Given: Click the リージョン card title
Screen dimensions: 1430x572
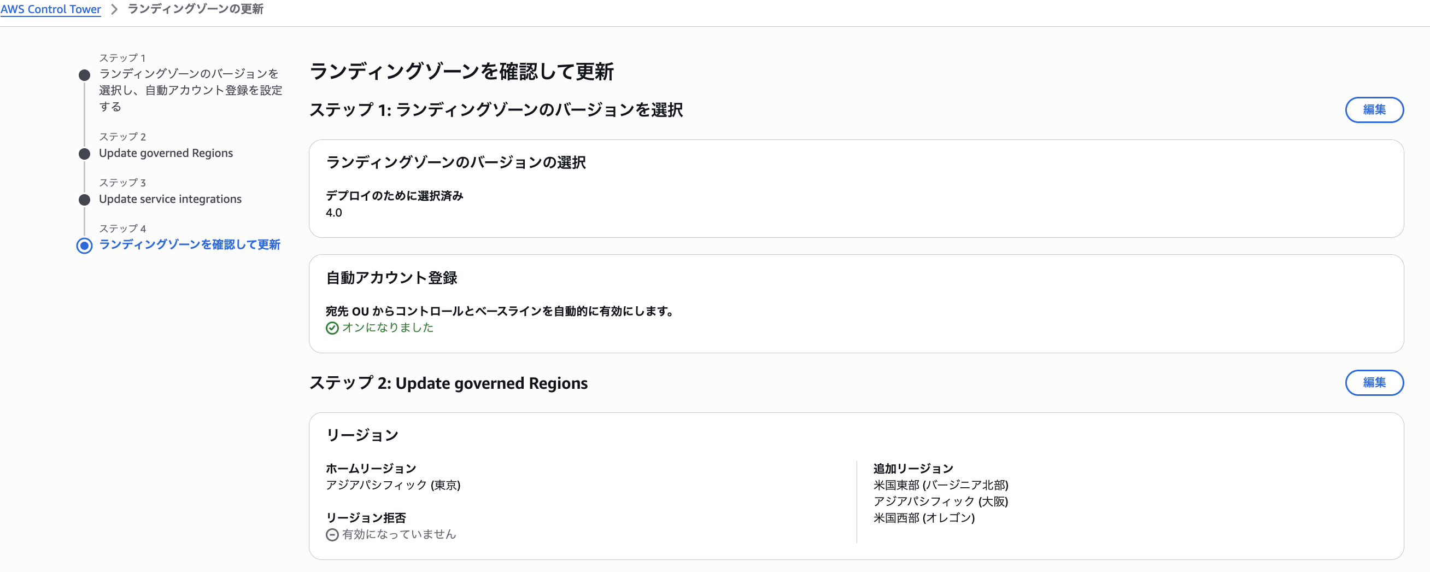Looking at the screenshot, I should [x=362, y=435].
